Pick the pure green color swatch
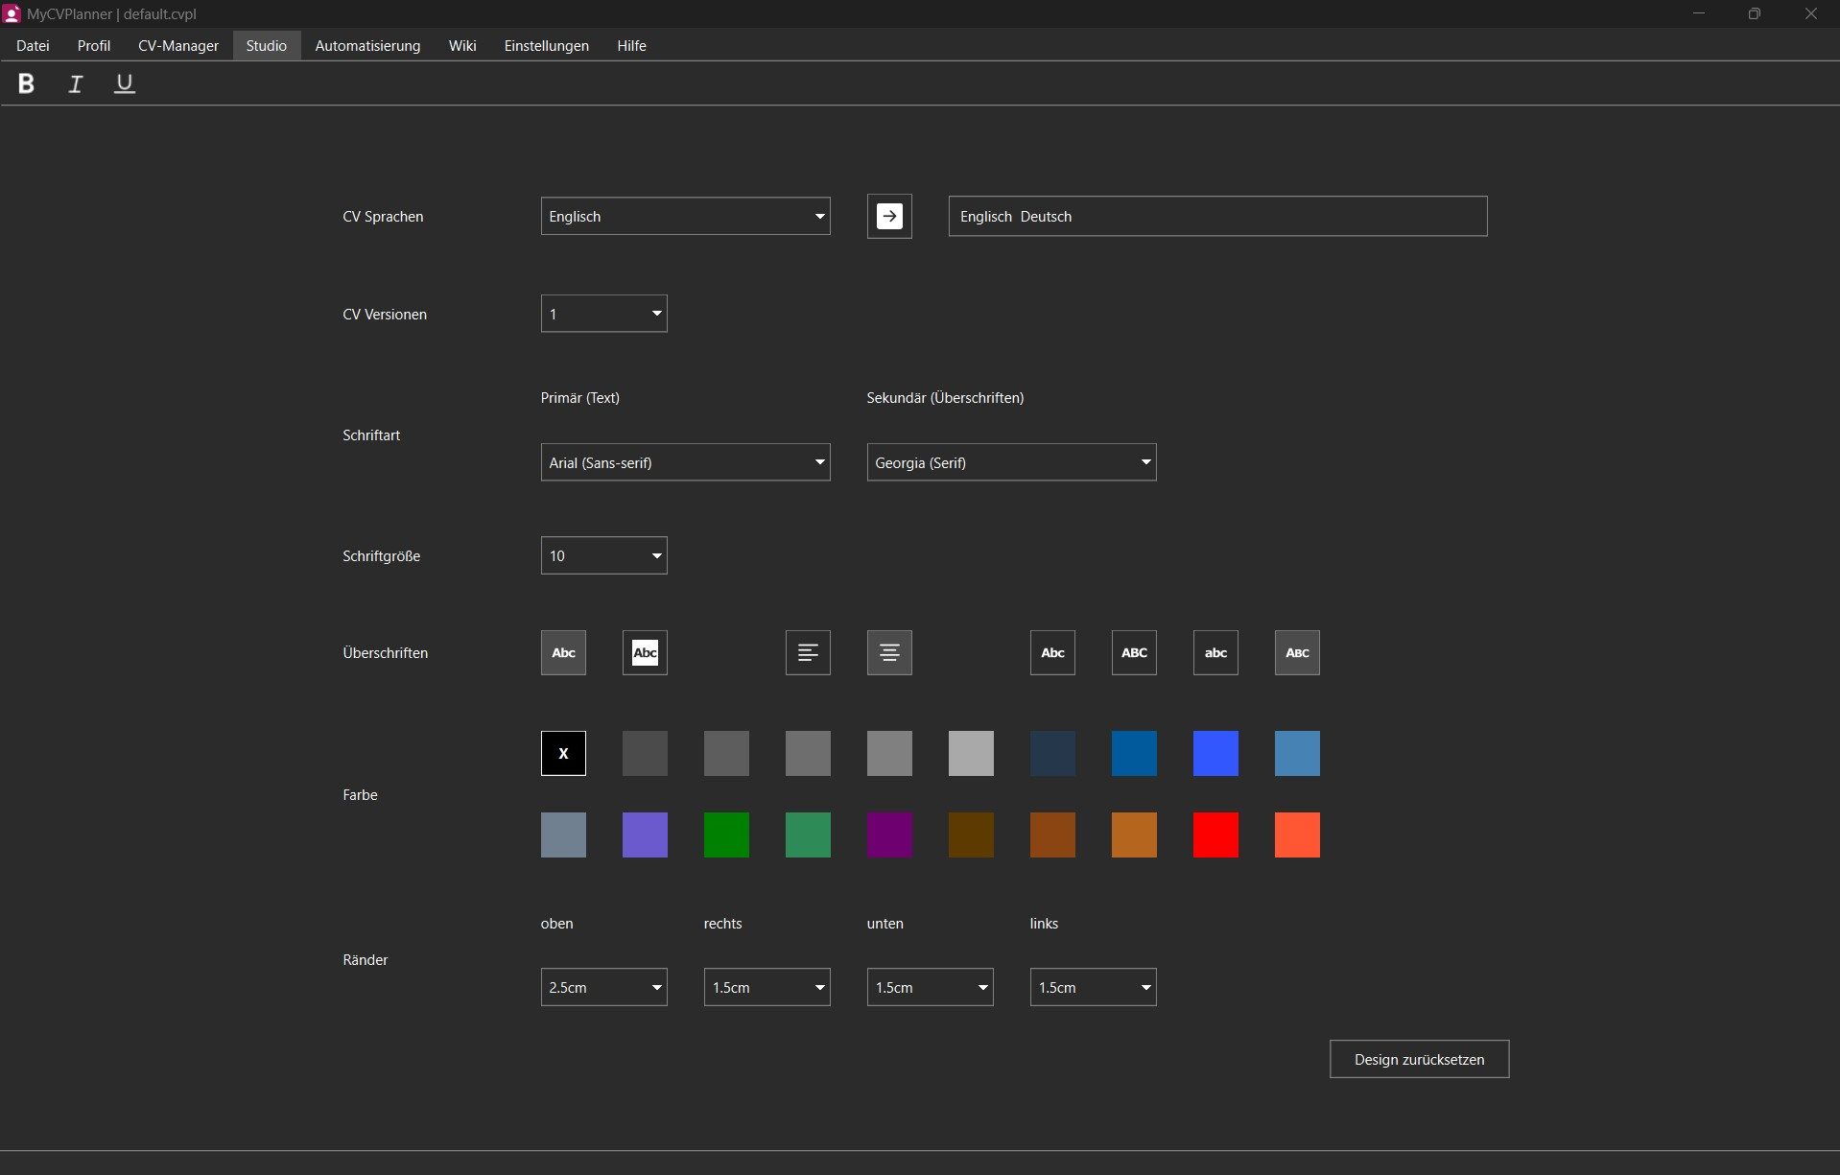 [726, 835]
